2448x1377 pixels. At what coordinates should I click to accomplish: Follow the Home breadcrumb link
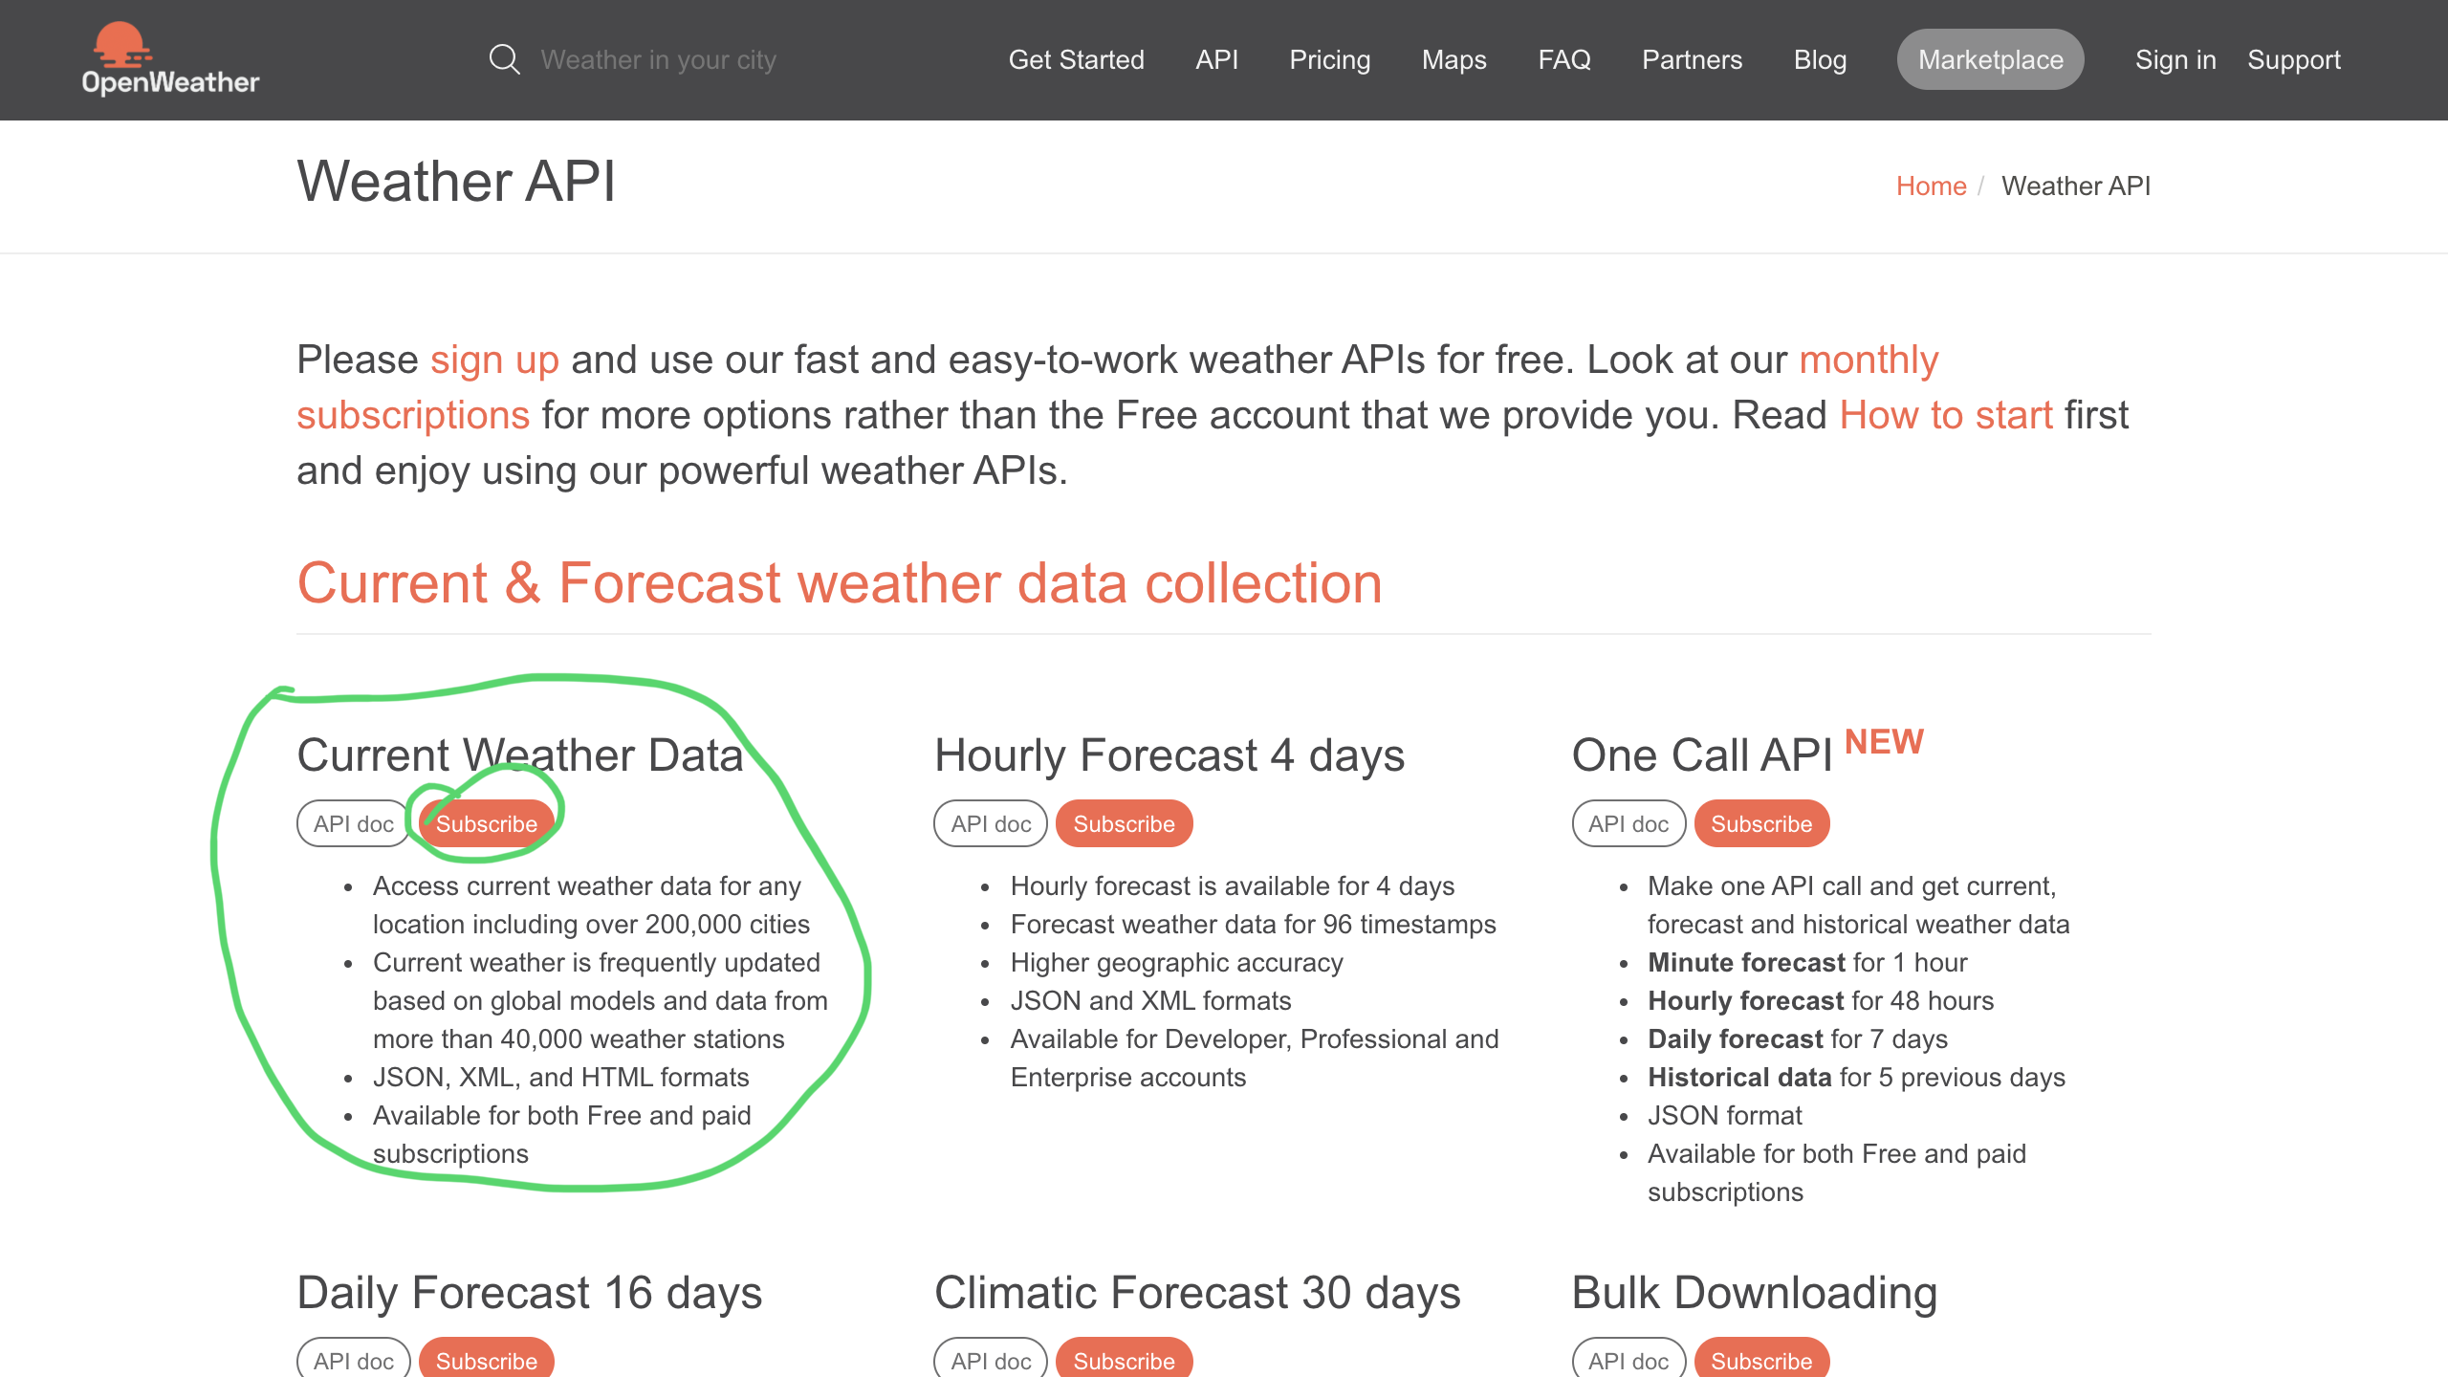click(1931, 186)
